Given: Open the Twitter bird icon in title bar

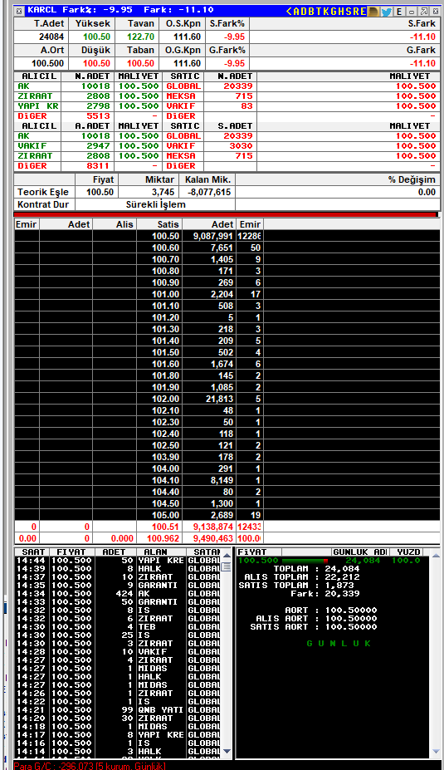Looking at the screenshot, I should [386, 12].
